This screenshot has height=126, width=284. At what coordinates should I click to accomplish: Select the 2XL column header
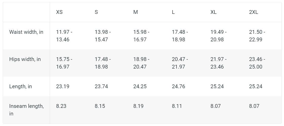pos(253,12)
